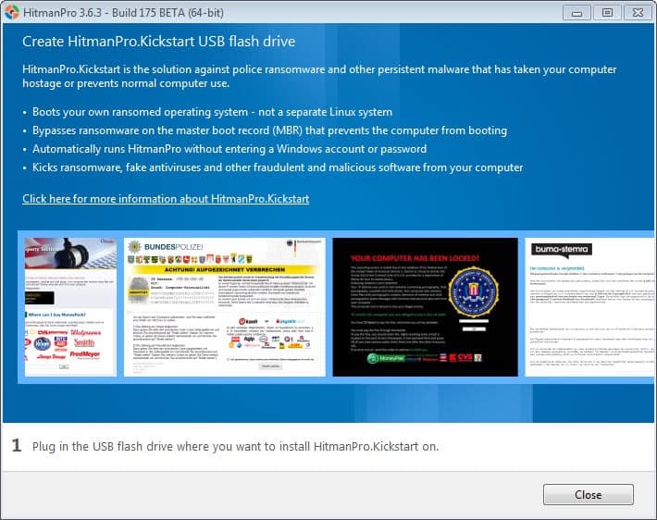Click the step 1 number indicator
This screenshot has width=657, height=520.
pos(16,446)
